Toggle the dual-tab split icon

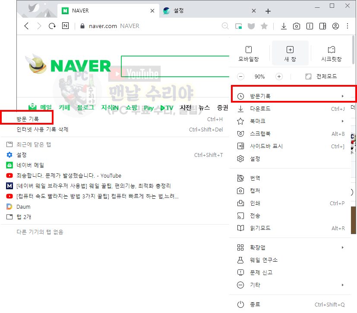[x=310, y=26]
